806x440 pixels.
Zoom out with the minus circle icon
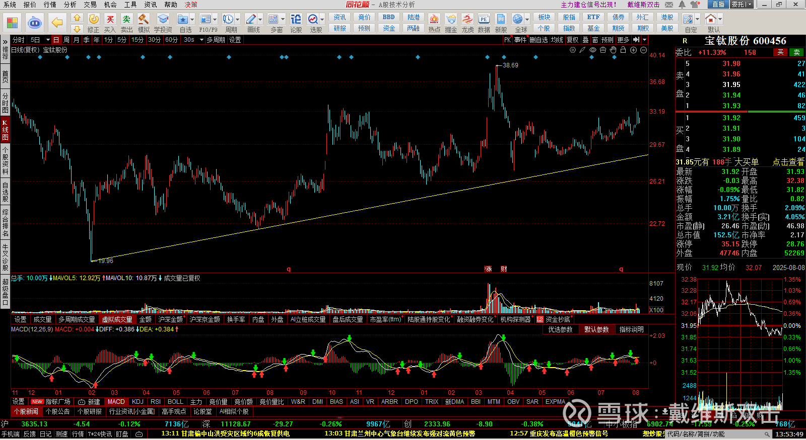coord(643,50)
